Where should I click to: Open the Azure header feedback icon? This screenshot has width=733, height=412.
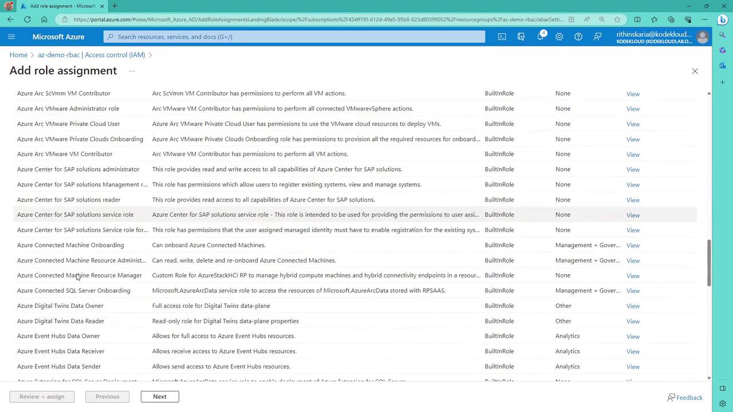[x=597, y=37]
